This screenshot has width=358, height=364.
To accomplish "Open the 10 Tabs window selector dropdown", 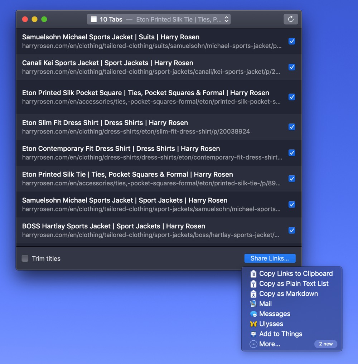I will tap(159, 19).
